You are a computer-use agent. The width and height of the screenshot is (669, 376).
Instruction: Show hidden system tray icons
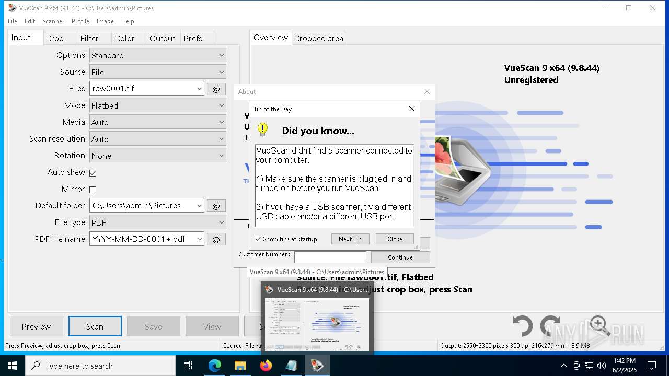(x=563, y=366)
